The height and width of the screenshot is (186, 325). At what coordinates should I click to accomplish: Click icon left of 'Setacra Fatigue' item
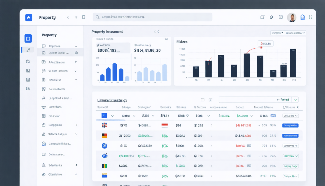tap(44, 134)
